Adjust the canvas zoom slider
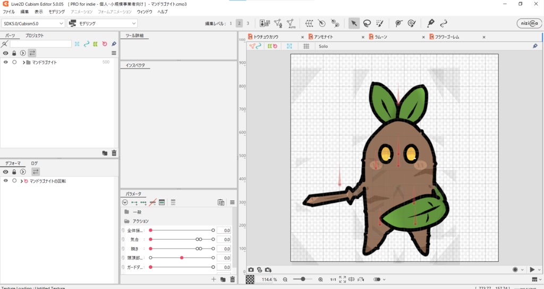 click(x=303, y=279)
